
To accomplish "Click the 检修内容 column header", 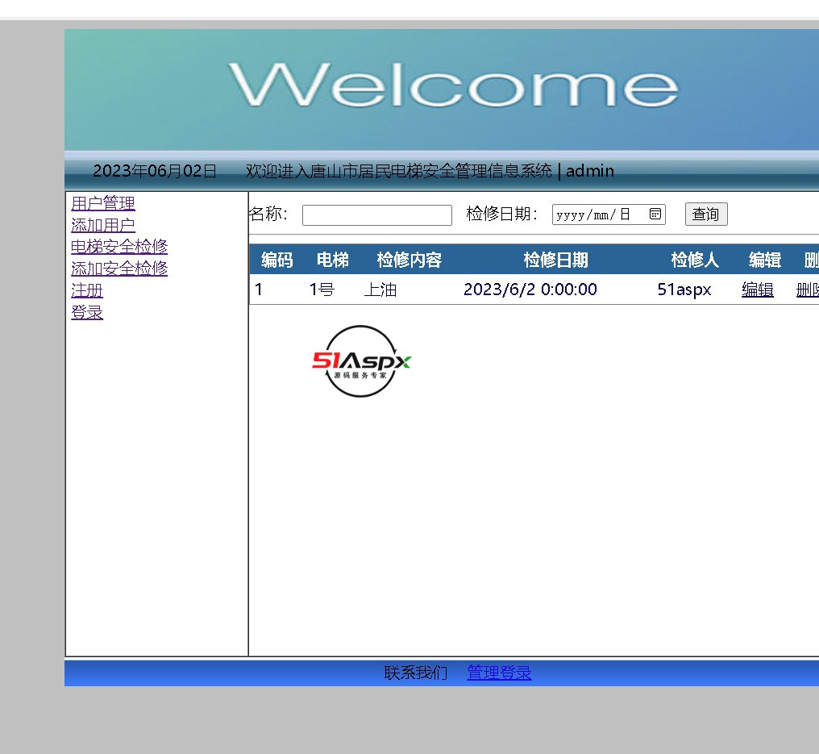I will 409,260.
